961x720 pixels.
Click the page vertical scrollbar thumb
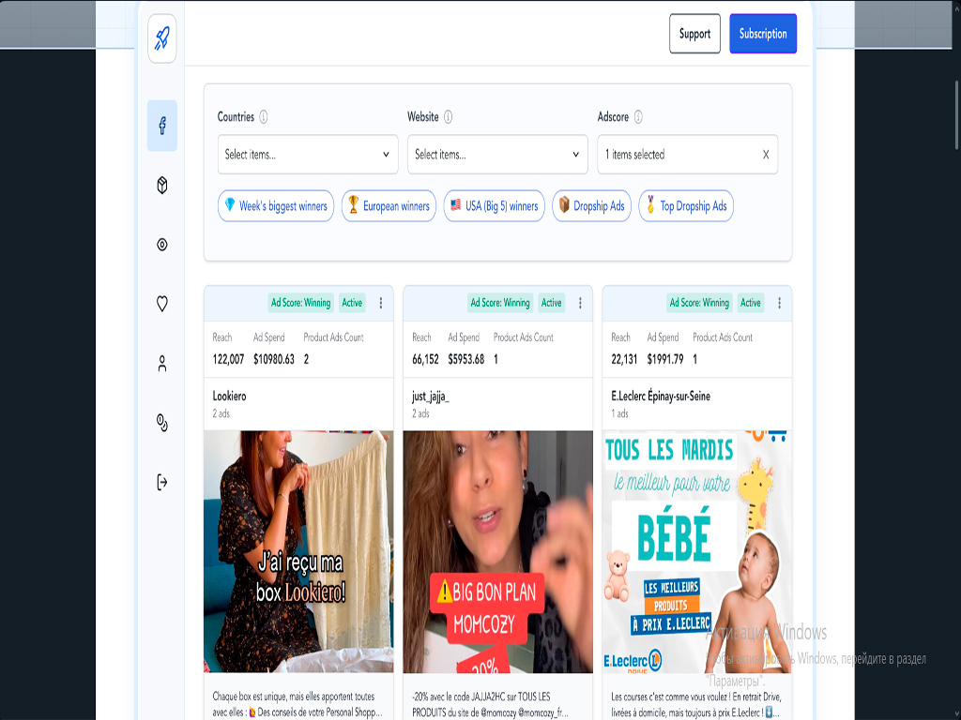[x=956, y=114]
